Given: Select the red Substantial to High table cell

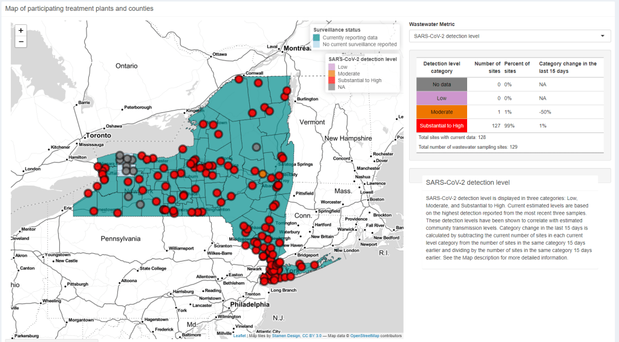Looking at the screenshot, I should pyautogui.click(x=441, y=126).
